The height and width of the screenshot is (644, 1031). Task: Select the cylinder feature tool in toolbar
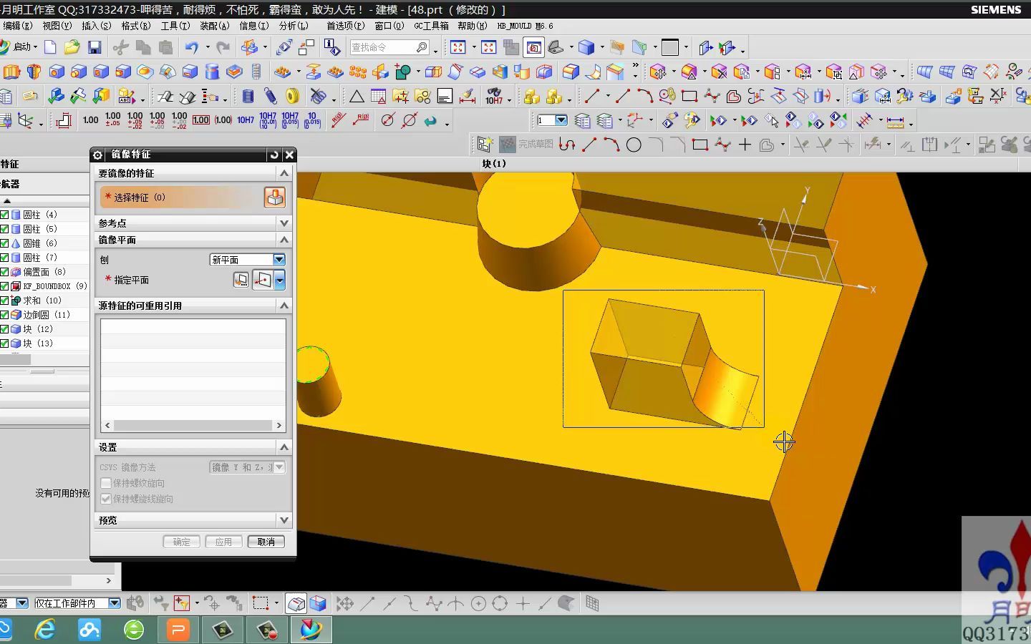[x=212, y=72]
